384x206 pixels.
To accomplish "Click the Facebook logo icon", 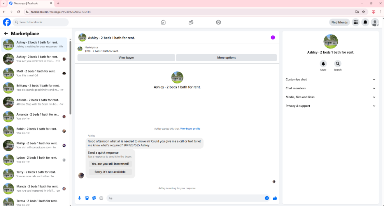I will pyautogui.click(x=7, y=22).
